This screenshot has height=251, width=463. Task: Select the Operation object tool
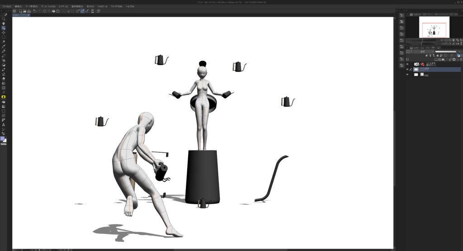[x=4, y=28]
